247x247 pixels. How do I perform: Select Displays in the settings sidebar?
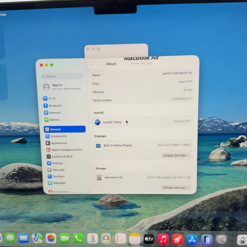point(55,163)
